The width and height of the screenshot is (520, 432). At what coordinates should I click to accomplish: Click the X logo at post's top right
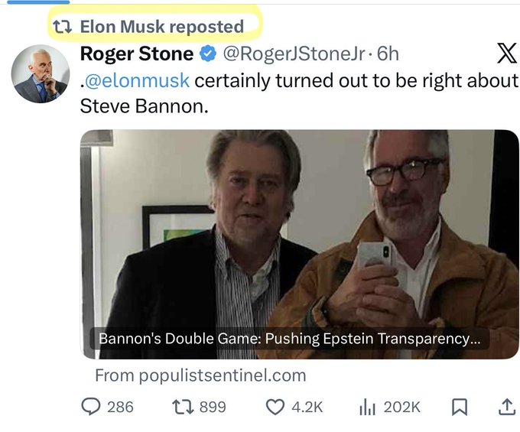506,54
